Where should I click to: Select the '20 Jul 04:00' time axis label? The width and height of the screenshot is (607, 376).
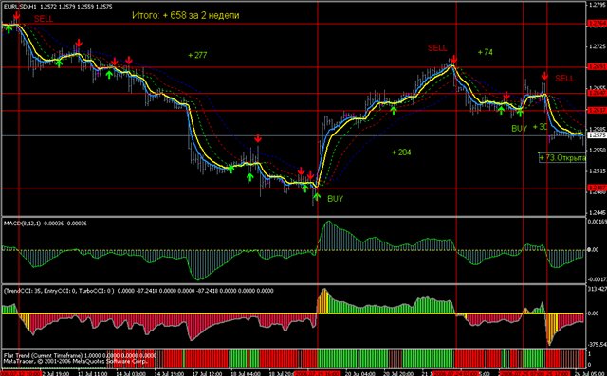[x=359, y=373]
